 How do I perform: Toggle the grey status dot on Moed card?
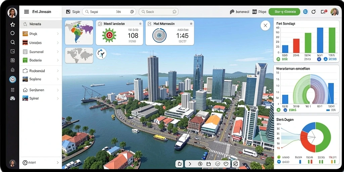click(140, 24)
